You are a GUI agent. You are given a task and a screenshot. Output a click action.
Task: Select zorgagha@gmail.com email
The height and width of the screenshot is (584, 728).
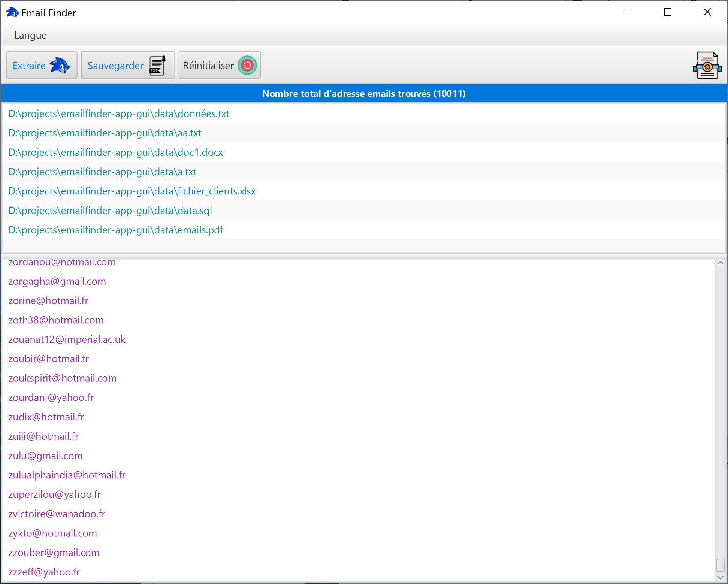pos(57,281)
